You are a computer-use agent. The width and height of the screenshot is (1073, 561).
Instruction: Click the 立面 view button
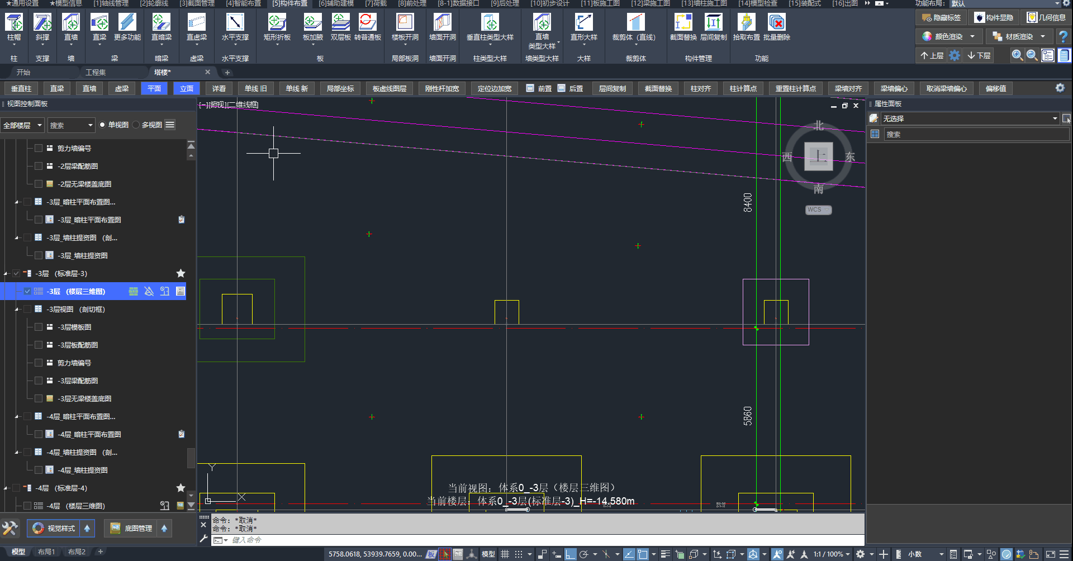[x=187, y=88]
